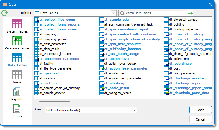Click the green refresh arrow icon
The image size is (219, 130).
(5, 13)
